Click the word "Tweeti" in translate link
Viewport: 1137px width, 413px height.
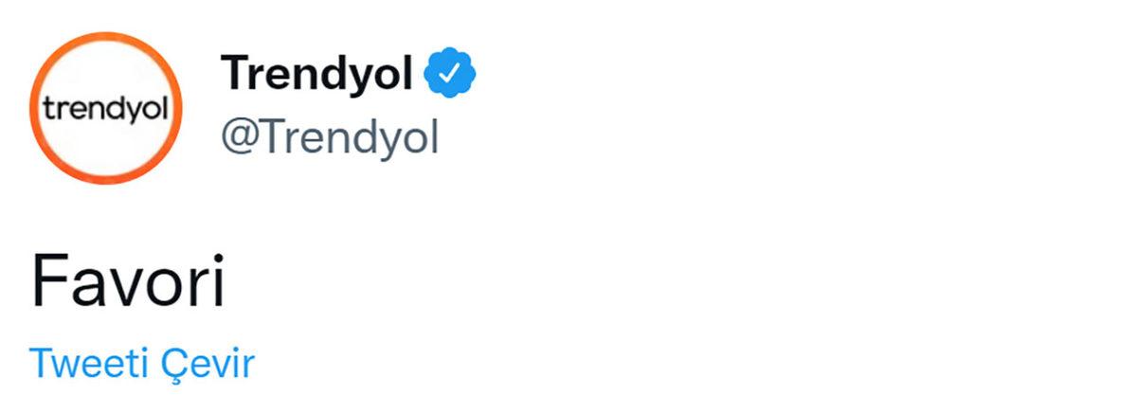(88, 363)
